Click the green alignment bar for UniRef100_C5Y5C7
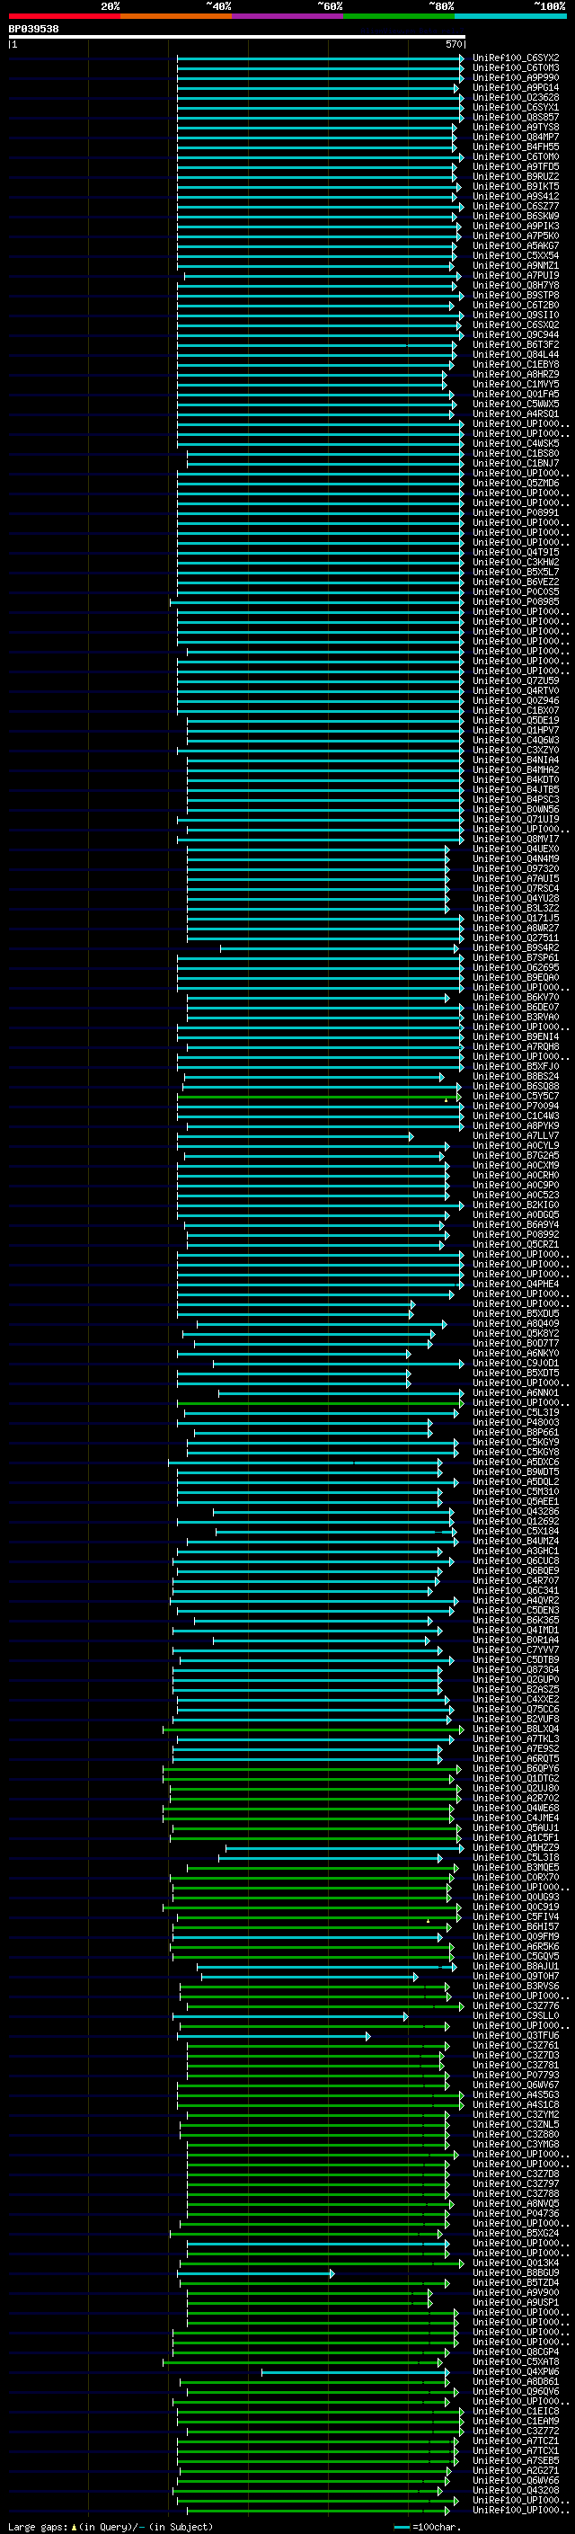 click(321, 1097)
